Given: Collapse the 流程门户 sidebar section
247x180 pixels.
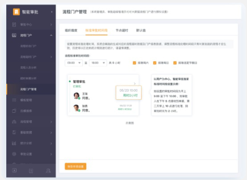Looking at the screenshot, I should click(x=51, y=36).
